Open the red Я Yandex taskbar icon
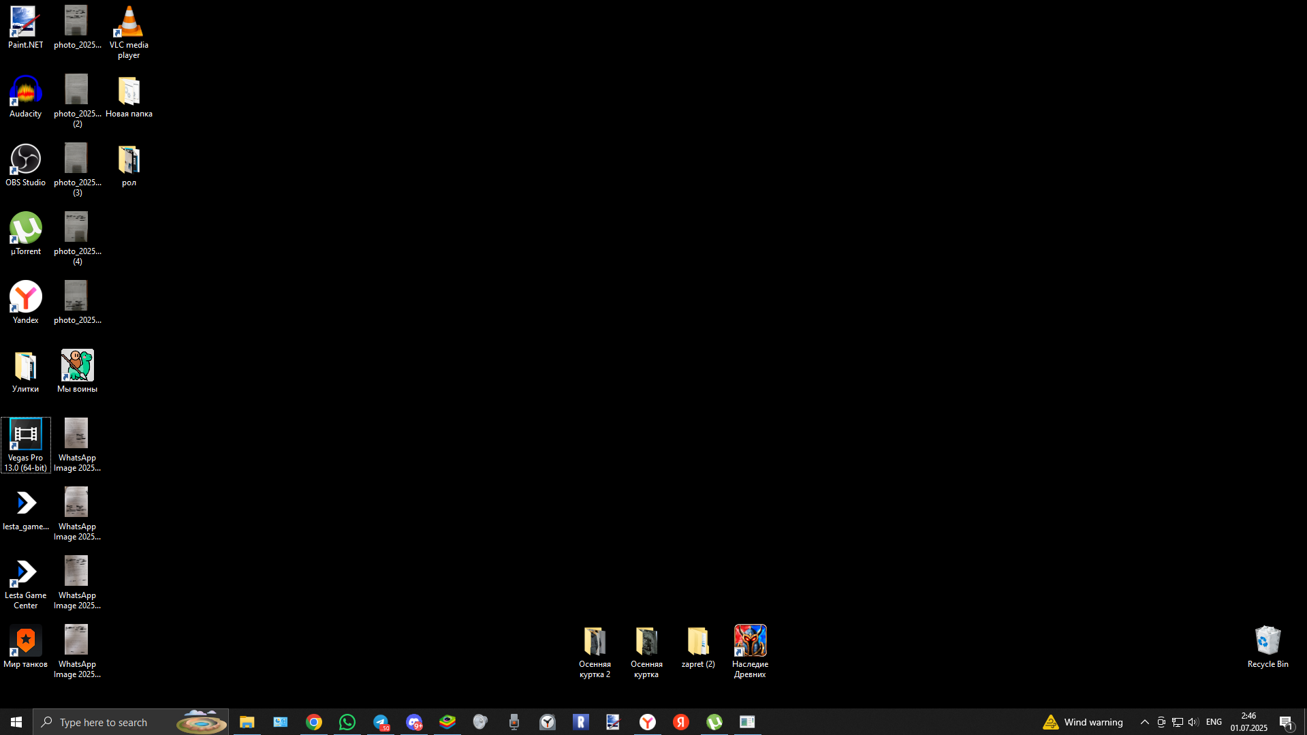Viewport: 1307px width, 735px height. 680,722
